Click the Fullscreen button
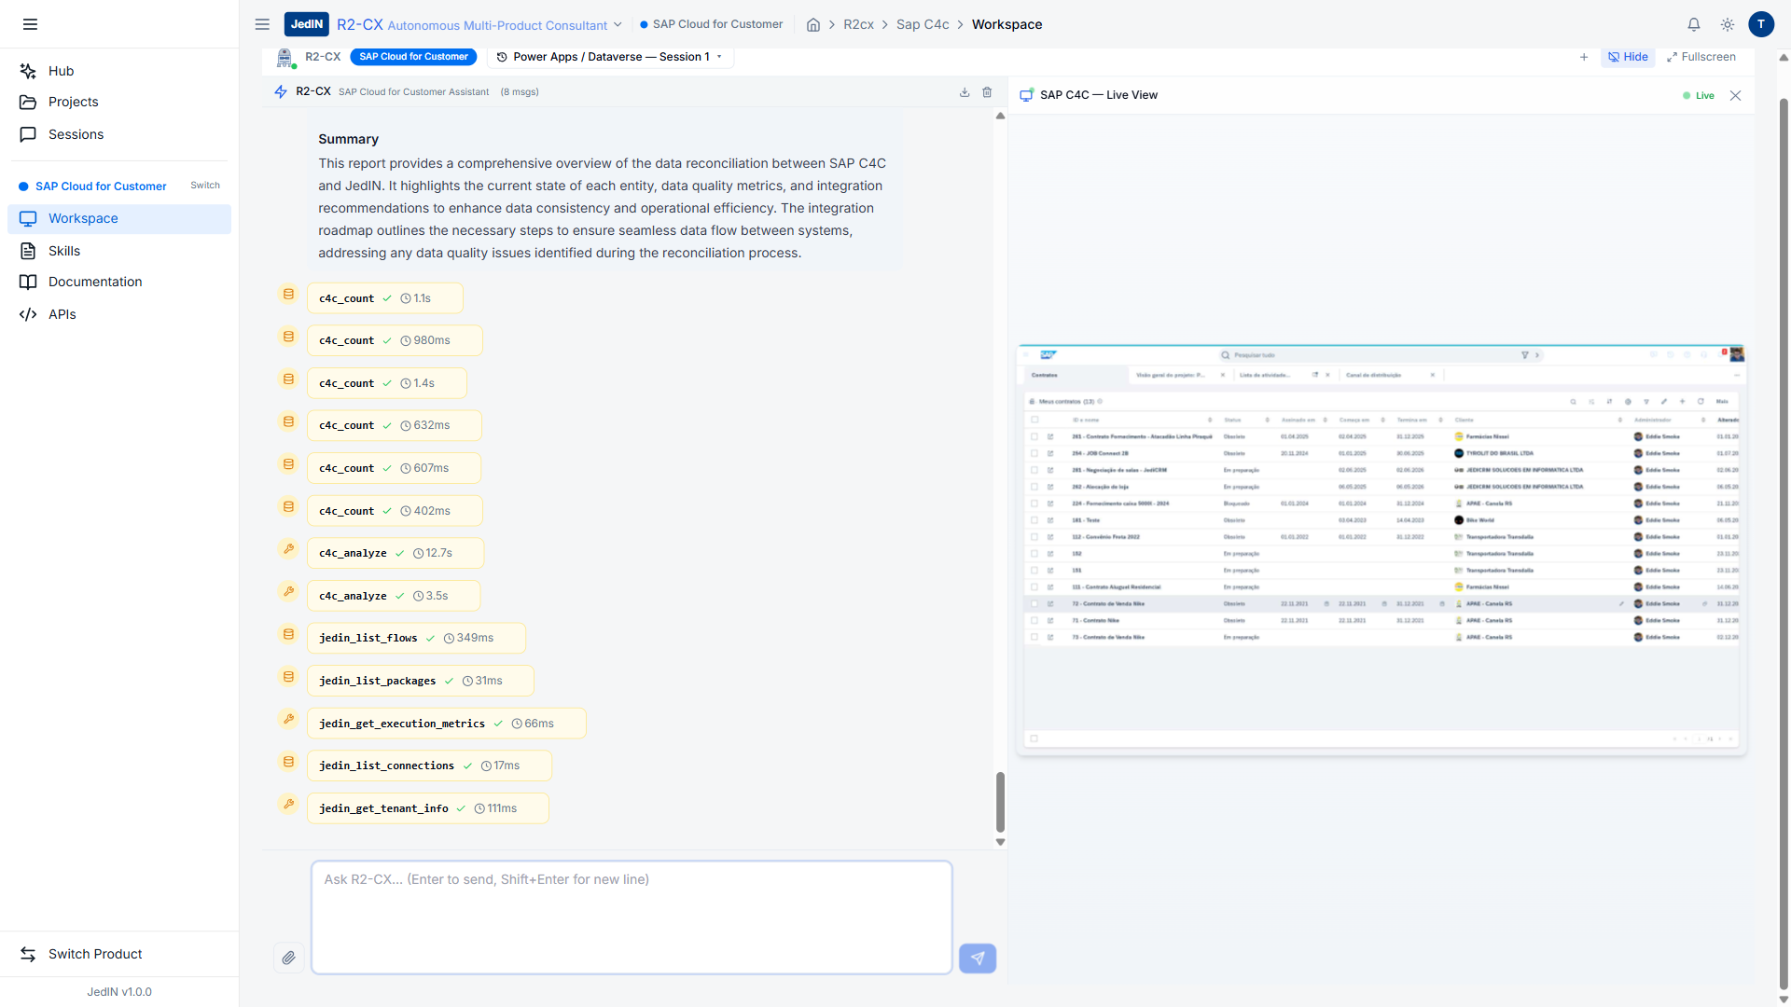Screen dimensions: 1791x1007 click(x=1701, y=57)
